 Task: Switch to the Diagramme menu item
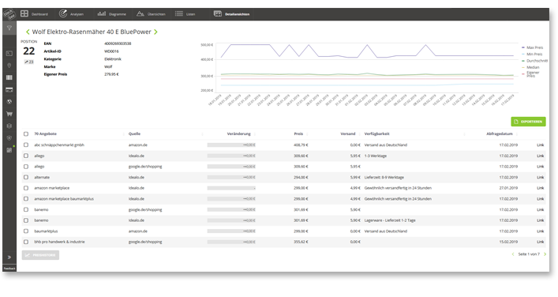tap(112, 14)
